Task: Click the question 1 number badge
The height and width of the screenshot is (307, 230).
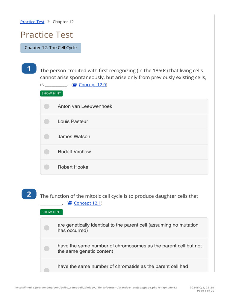Action: [x=29, y=69]
